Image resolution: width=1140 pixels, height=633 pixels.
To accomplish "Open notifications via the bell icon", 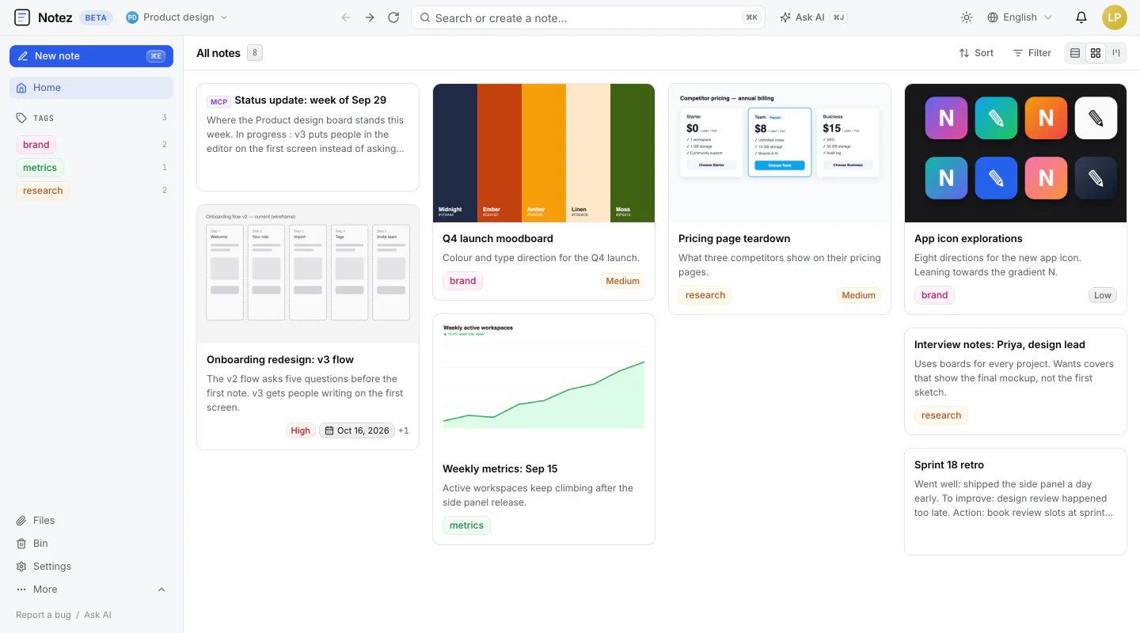I will [x=1081, y=17].
